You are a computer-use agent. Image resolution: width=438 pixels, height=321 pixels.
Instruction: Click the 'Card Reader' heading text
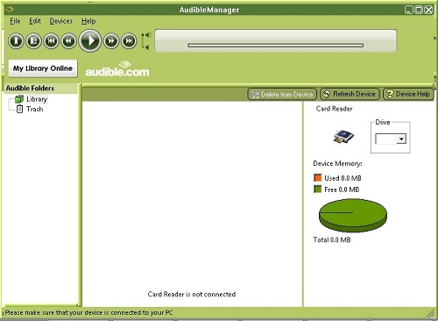[334, 109]
